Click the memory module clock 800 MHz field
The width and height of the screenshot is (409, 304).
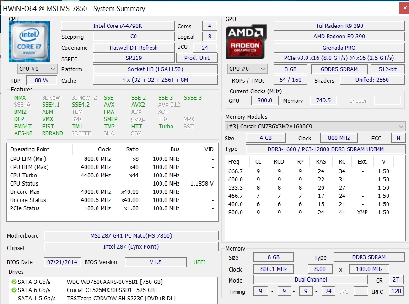click(339, 138)
